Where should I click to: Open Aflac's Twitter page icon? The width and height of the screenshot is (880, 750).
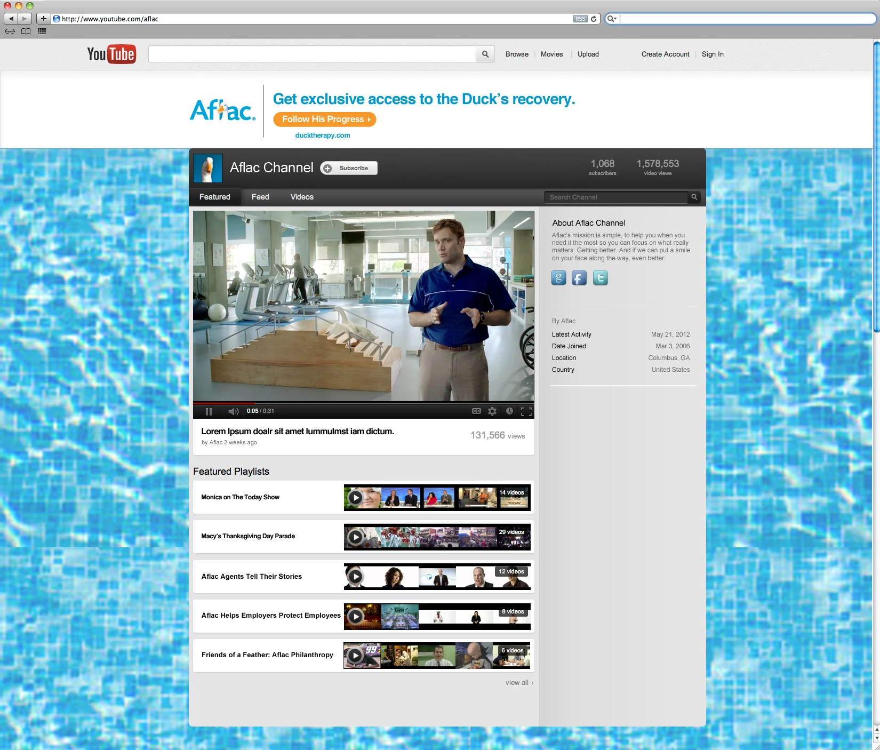tap(600, 278)
